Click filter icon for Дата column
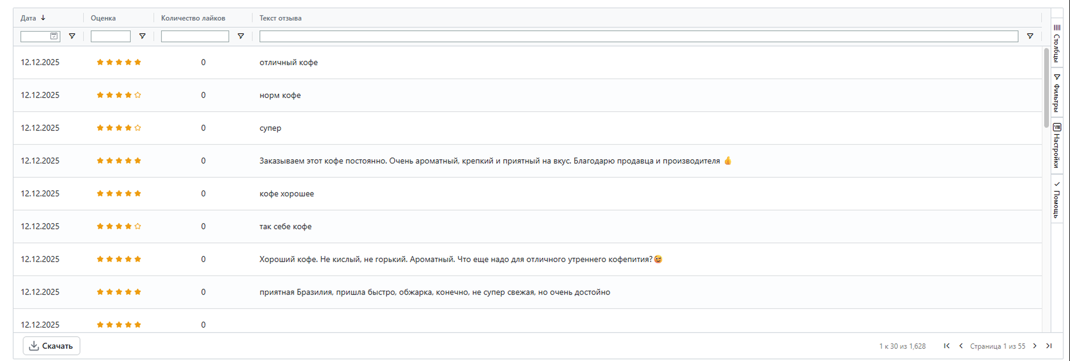1070x361 pixels. pos(72,36)
